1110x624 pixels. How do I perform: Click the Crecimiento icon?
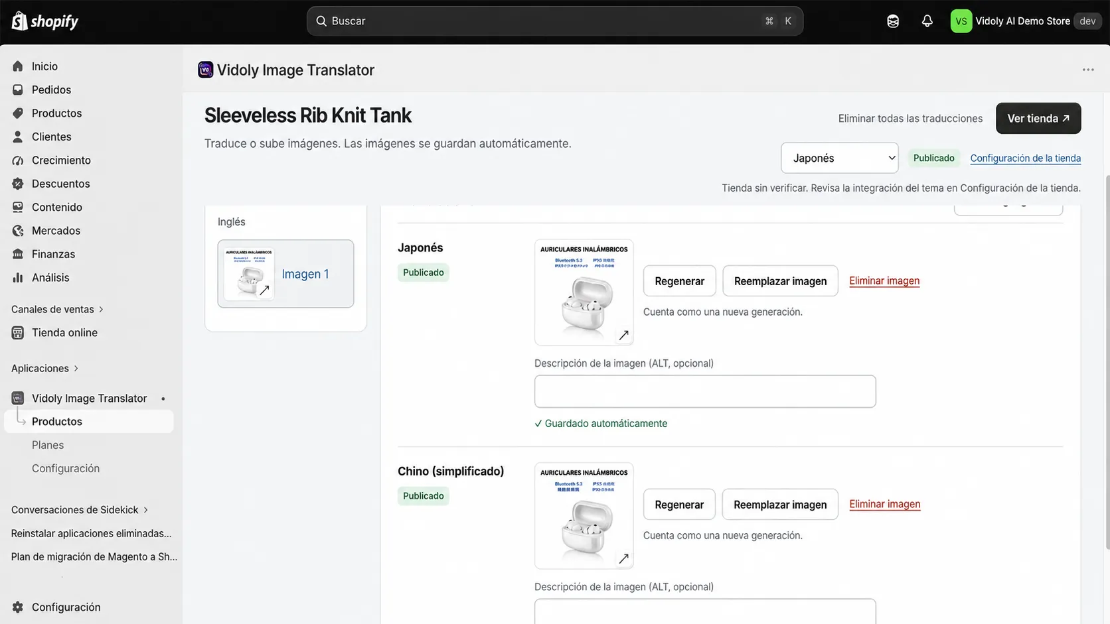point(18,160)
